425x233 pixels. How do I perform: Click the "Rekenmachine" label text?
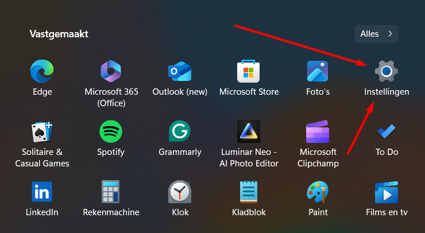111,212
